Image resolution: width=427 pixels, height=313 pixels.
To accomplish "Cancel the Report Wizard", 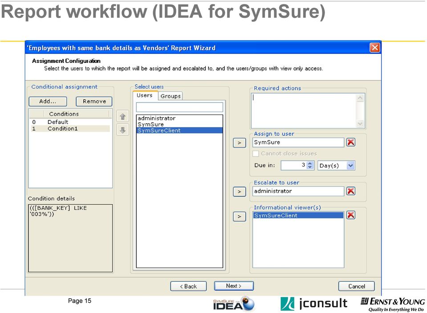I will pos(357,286).
